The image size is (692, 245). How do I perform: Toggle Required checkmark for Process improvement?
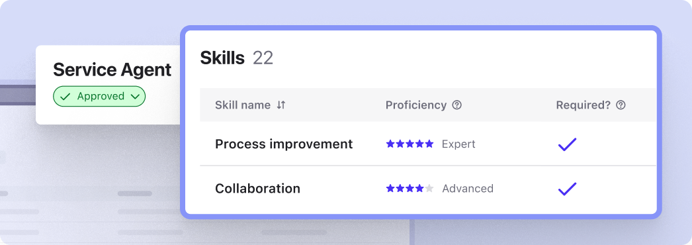567,144
